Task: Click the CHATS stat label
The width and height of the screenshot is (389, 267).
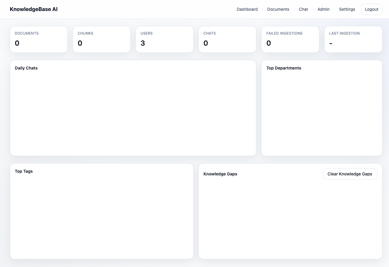Action: pyautogui.click(x=210, y=33)
